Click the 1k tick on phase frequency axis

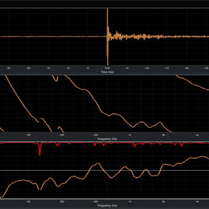click(x=130, y=135)
